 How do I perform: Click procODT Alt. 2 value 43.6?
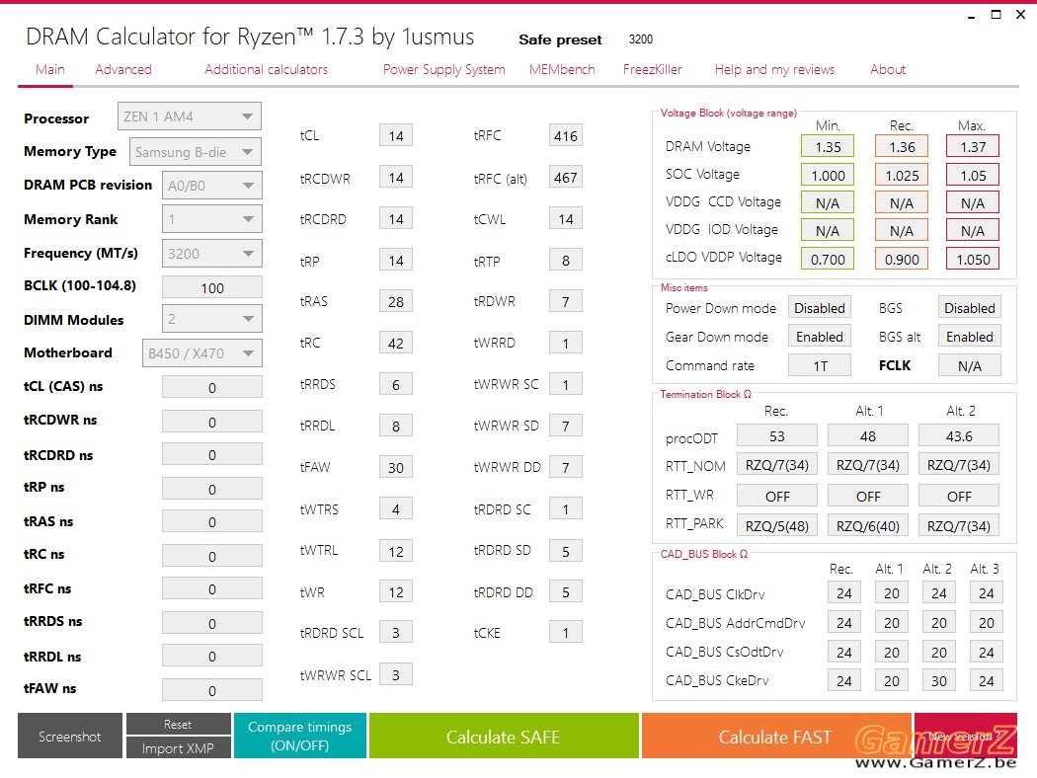pyautogui.click(x=959, y=436)
